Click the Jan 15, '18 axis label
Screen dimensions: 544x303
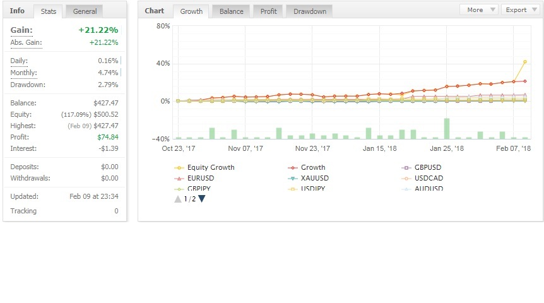click(x=379, y=148)
